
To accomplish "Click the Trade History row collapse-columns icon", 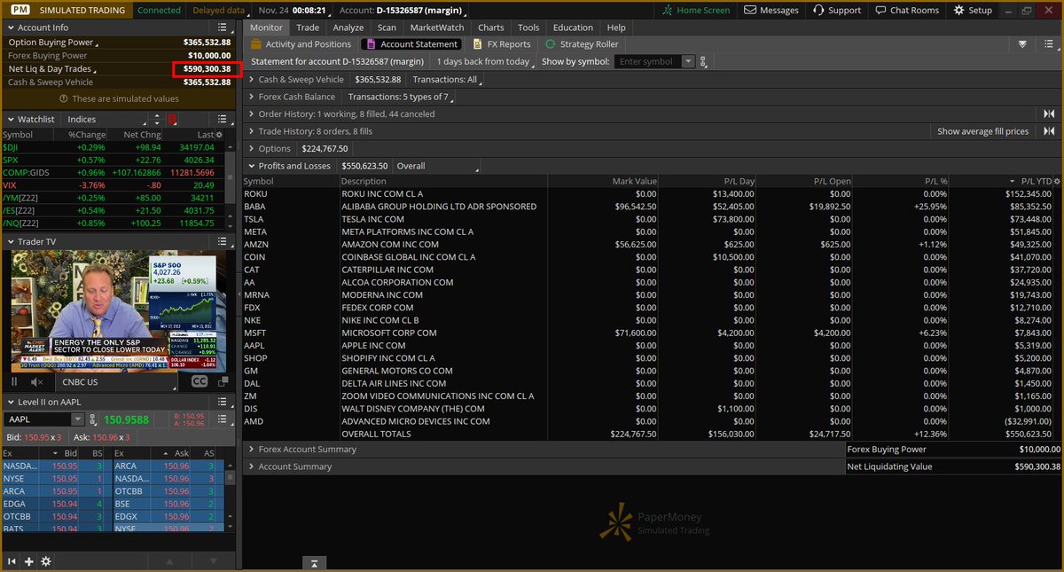I will tap(1049, 131).
